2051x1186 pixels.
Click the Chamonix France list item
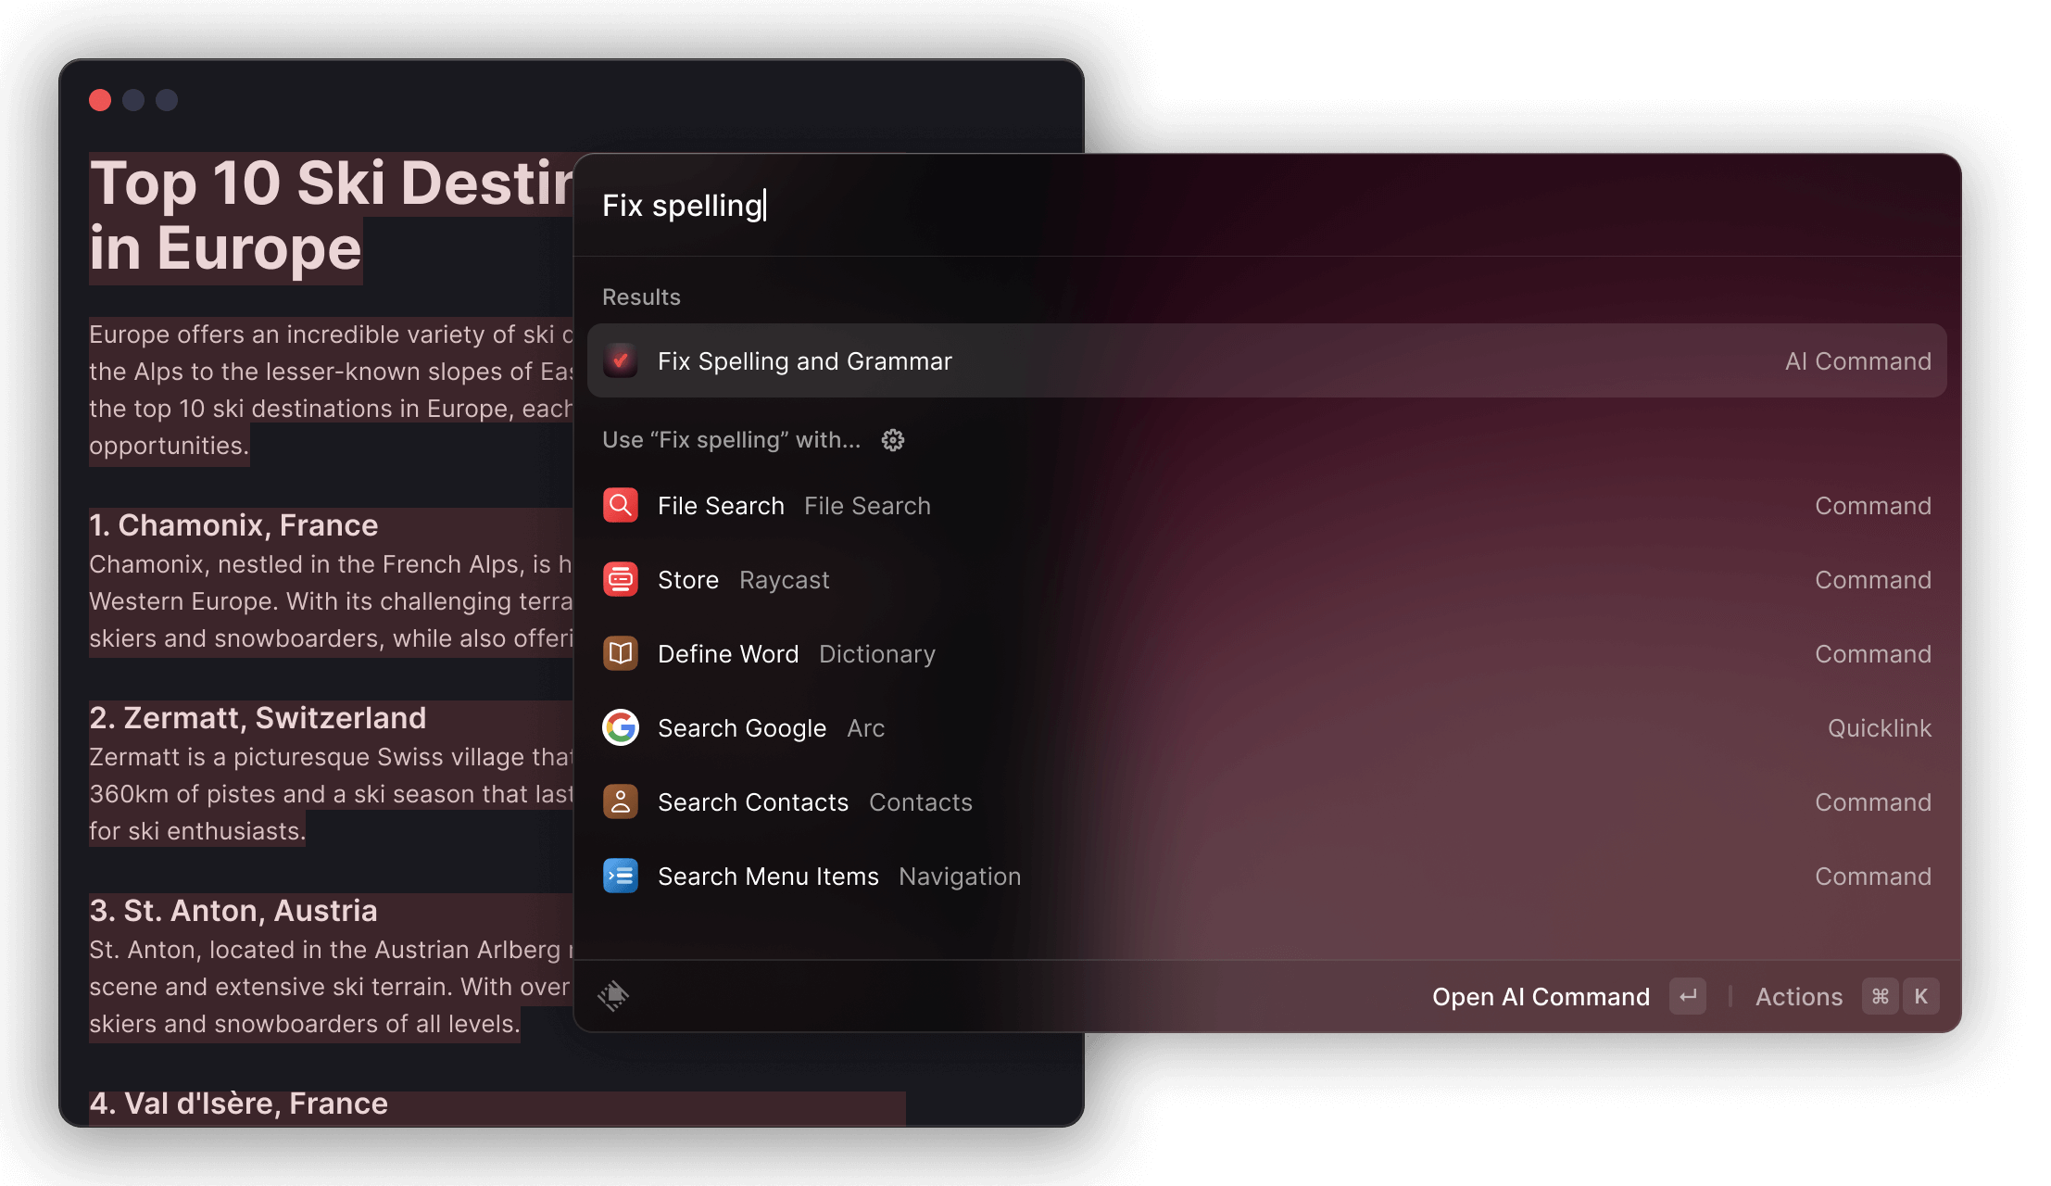[233, 525]
